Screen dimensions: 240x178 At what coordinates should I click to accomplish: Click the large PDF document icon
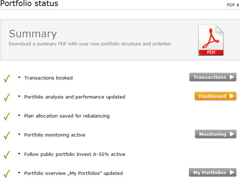tap(211, 40)
